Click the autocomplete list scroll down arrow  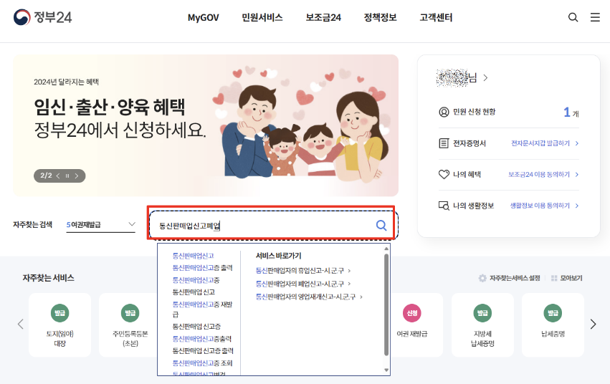(386, 370)
